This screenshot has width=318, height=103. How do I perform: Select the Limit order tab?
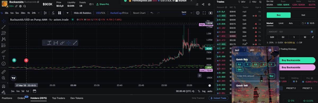[281, 23]
